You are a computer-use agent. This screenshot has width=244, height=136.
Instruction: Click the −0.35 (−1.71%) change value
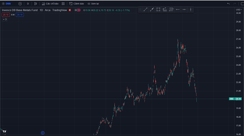[x=122, y=10]
